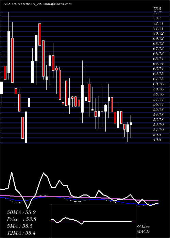This screenshot has width=170, height=238.
Task: Select the 66.73 price label
Action: point(158,54)
